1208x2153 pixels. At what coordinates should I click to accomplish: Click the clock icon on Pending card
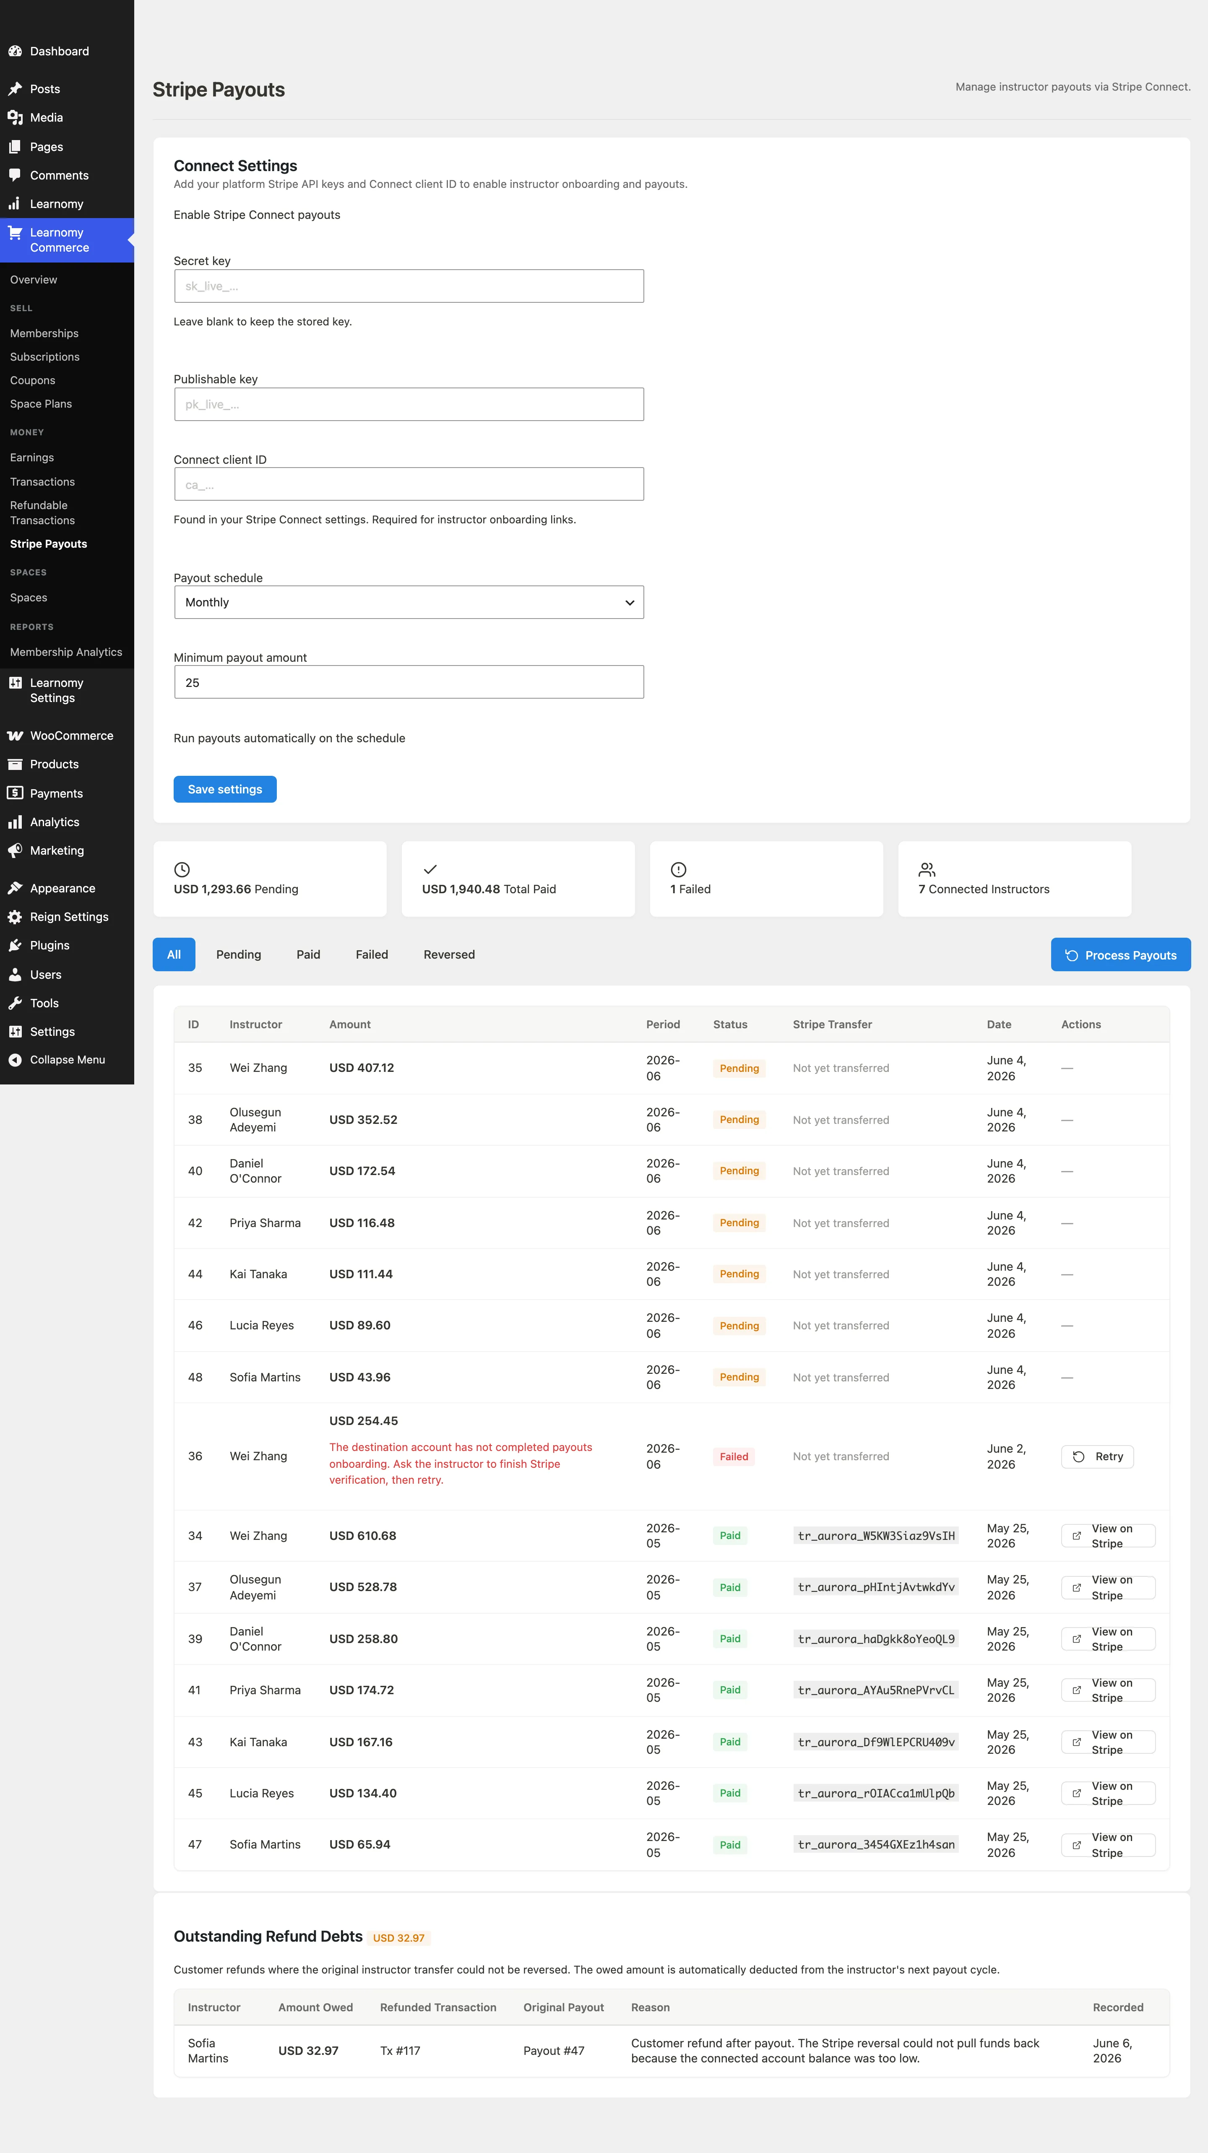click(x=181, y=869)
